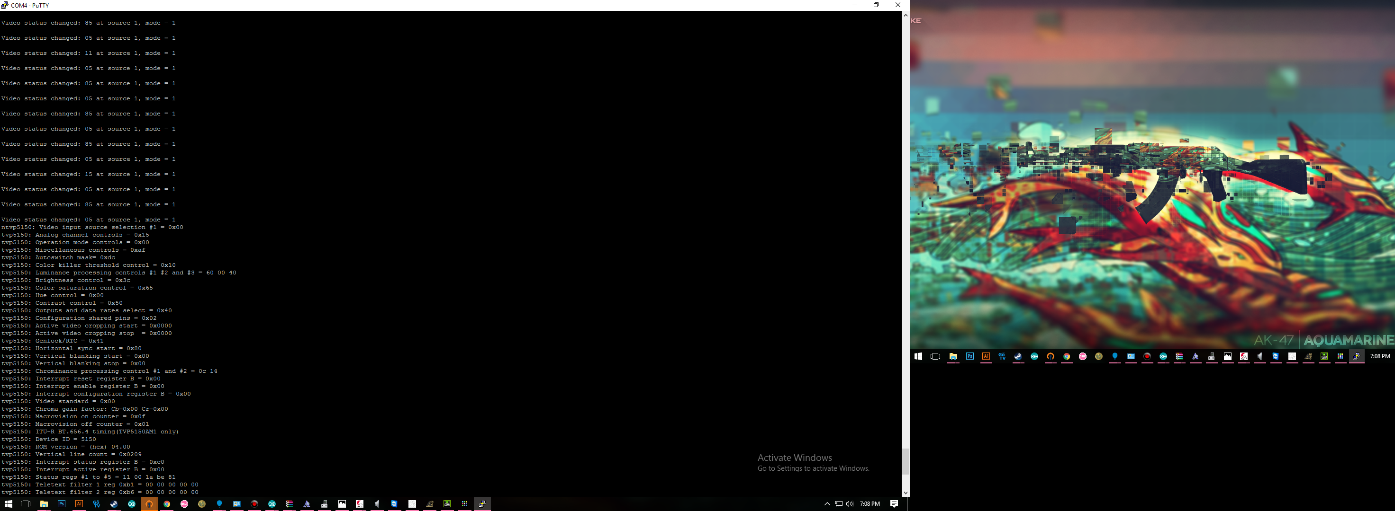Screen dimensions: 1395x511
Task: Click "COM4 - PuTTY" window title text
Action: pyautogui.click(x=30, y=5)
